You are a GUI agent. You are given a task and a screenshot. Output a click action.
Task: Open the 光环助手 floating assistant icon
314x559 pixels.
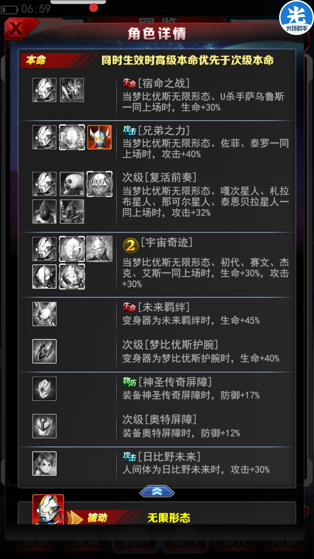[x=297, y=17]
